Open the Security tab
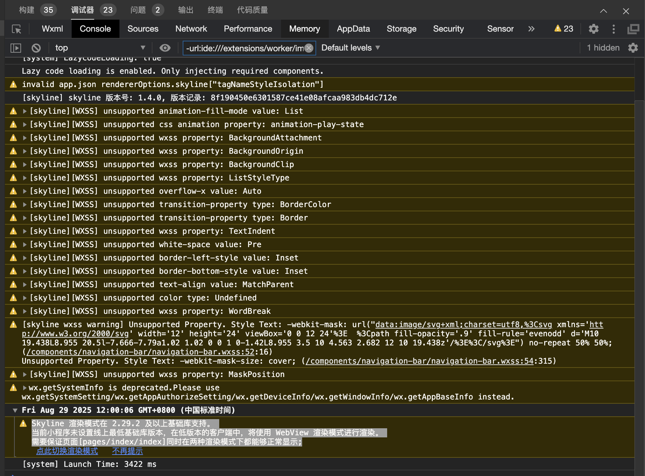This screenshot has height=476, width=645. coord(448,29)
